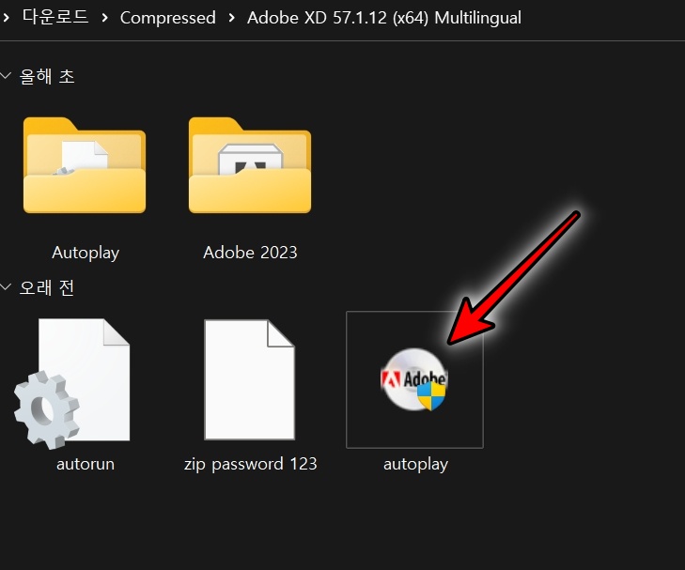Select the zip password 123 file icon
The height and width of the screenshot is (570, 685).
coord(249,379)
